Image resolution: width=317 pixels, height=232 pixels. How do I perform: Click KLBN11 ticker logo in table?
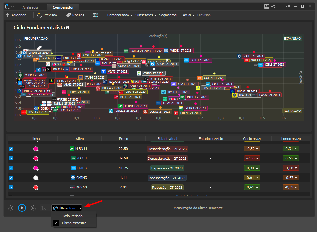coord(72,149)
